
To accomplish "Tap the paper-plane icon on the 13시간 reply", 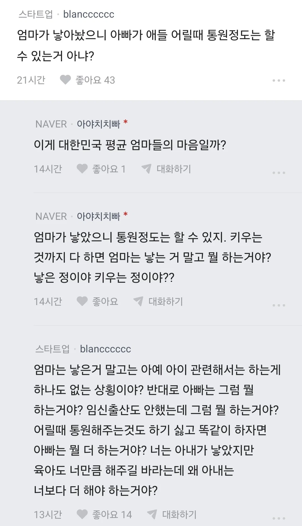I will point(152,515).
